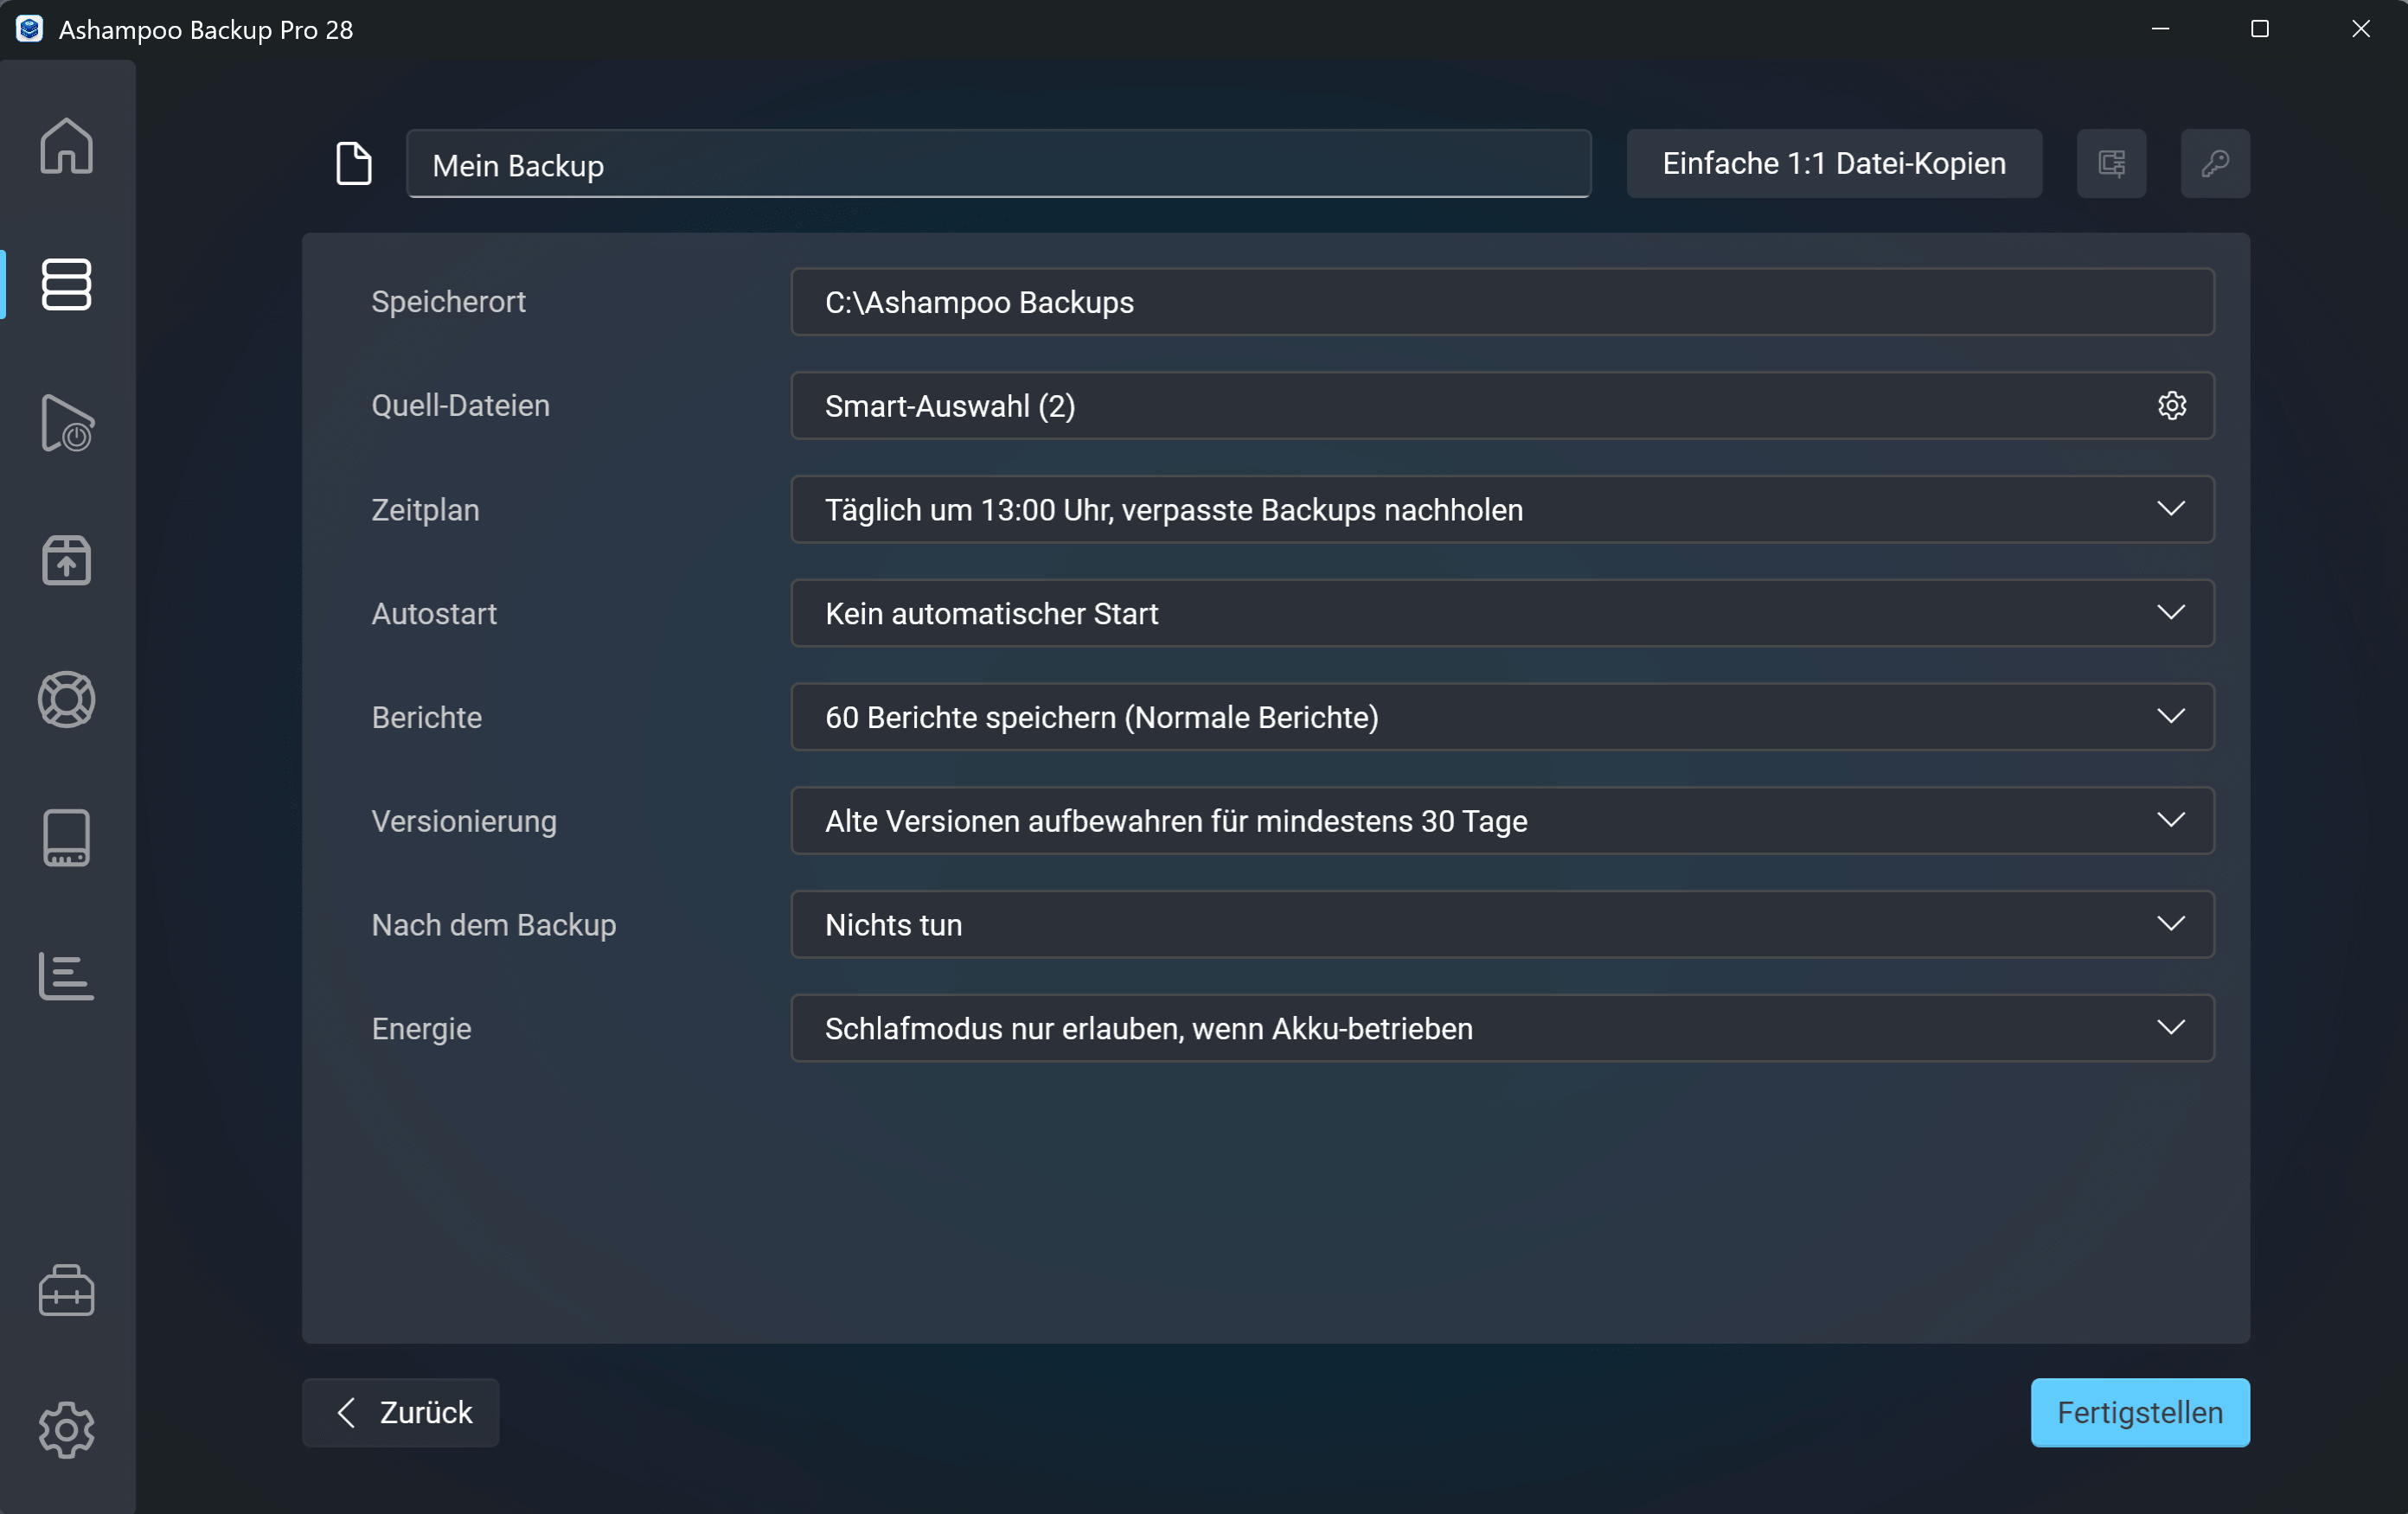This screenshot has height=1514, width=2408.
Task: Open the drive icon in the sidebar
Action: [67, 838]
